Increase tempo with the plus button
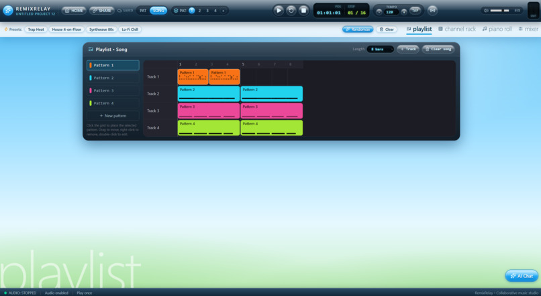This screenshot has height=296, width=541. tap(403, 12)
